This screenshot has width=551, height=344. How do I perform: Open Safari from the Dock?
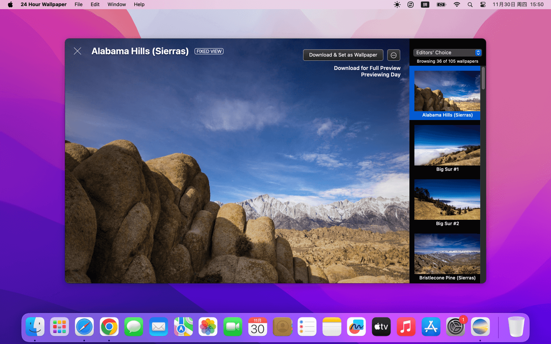tap(84, 327)
